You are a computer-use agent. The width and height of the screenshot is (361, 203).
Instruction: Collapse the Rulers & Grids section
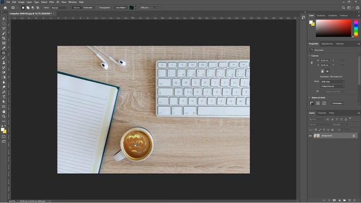[310, 98]
